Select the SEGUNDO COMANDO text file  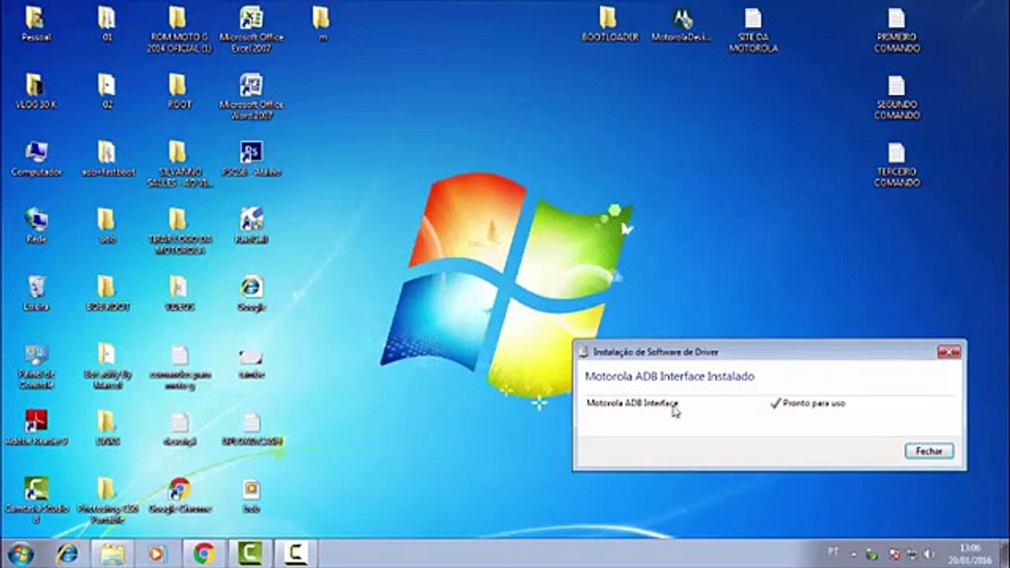[896, 97]
